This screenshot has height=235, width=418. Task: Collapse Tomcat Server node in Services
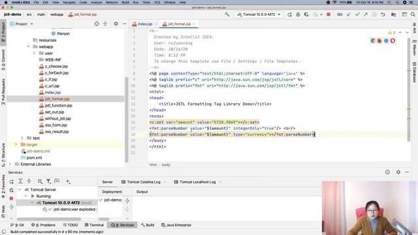(20, 189)
